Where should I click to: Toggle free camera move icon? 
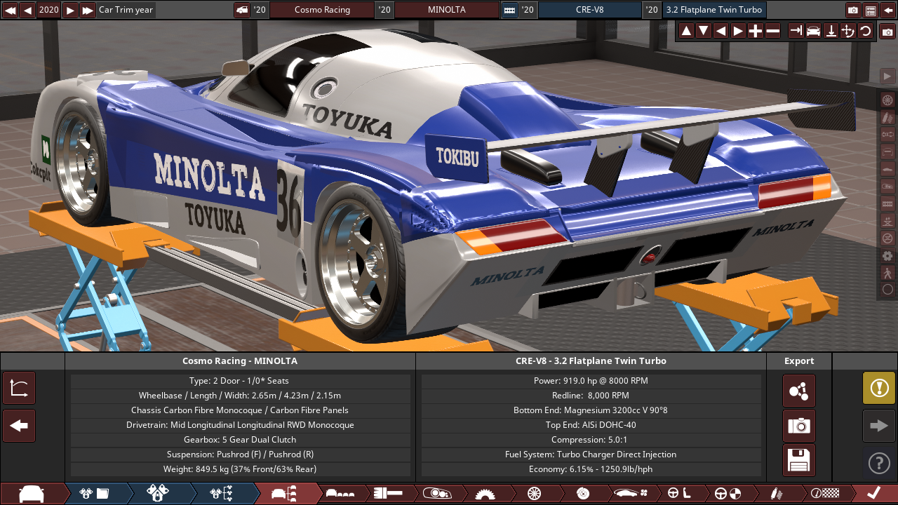pyautogui.click(x=847, y=31)
